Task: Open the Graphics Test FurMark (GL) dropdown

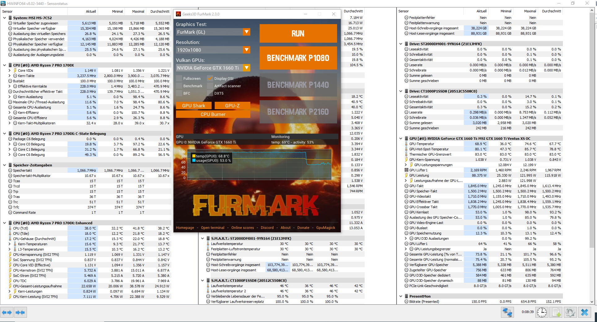Action: [x=213, y=32]
